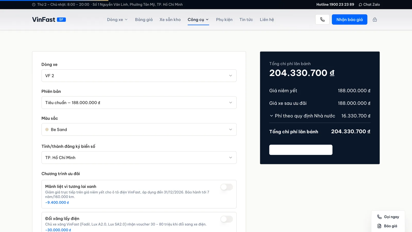Click the Giá xe sau ưu đãi row label
The image size is (412, 232).
click(288, 103)
